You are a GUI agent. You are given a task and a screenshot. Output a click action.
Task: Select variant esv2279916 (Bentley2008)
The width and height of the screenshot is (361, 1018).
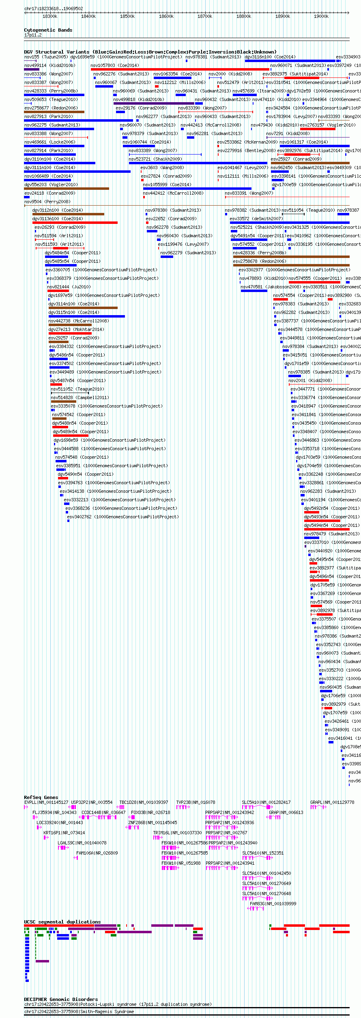click(x=247, y=151)
